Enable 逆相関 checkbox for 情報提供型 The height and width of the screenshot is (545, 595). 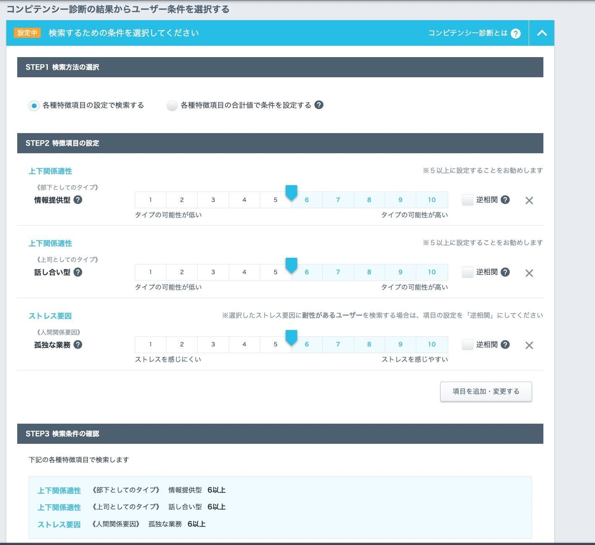point(467,200)
